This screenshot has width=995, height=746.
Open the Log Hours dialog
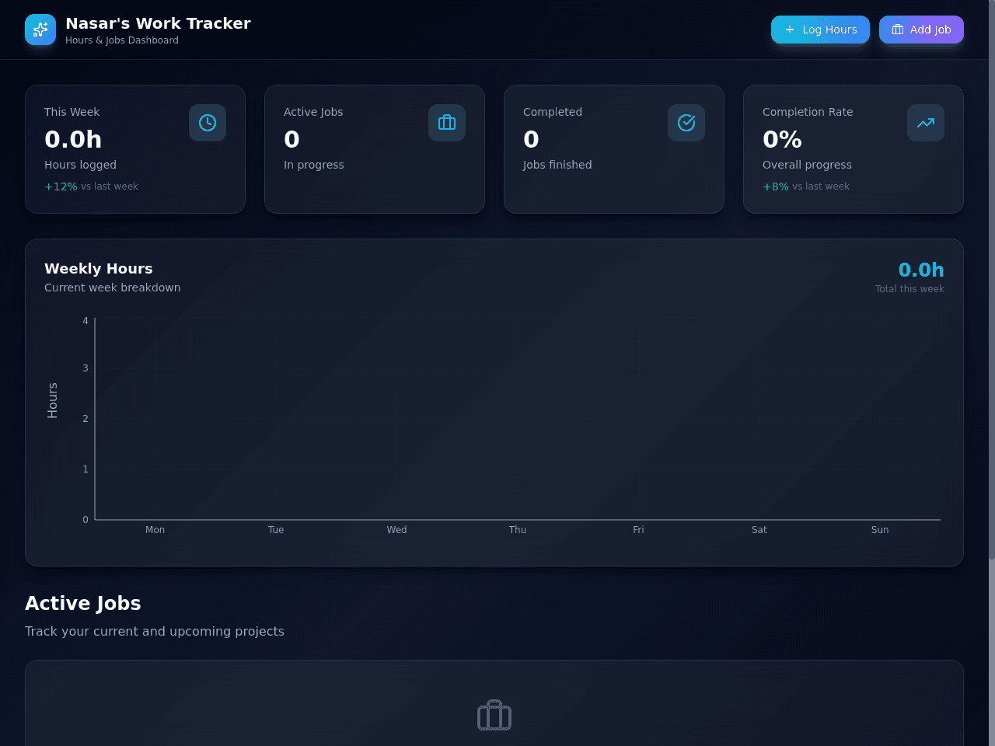820,30
